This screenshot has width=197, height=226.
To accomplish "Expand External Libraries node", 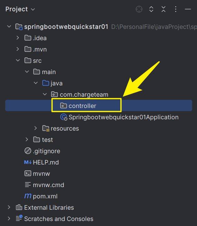I will pos(9,207).
